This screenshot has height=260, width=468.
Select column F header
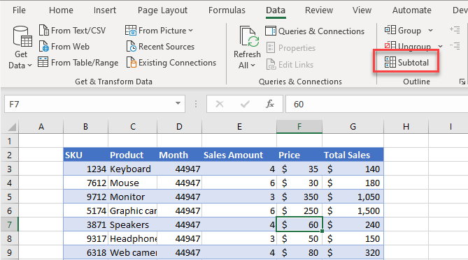(x=299, y=127)
